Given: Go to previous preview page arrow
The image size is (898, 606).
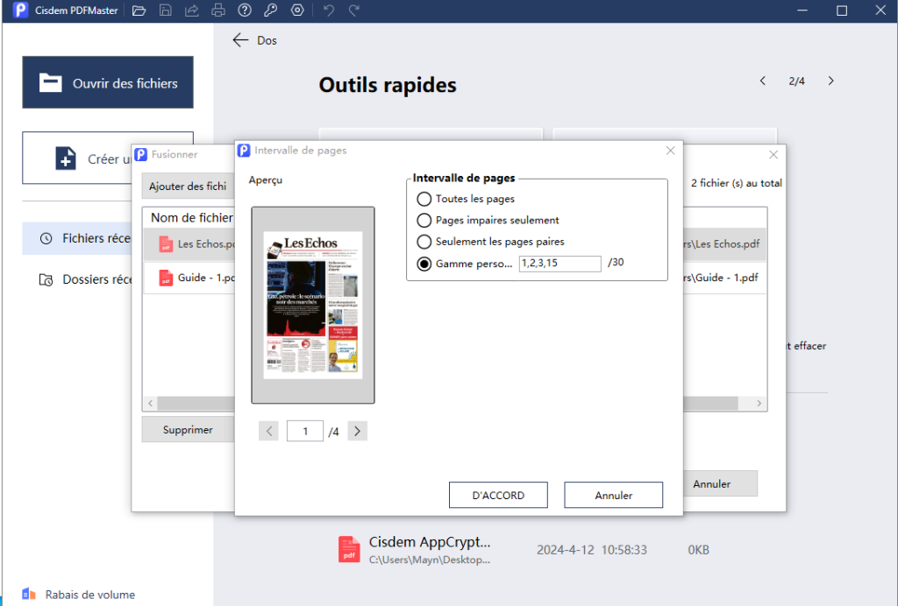Looking at the screenshot, I should [270, 431].
